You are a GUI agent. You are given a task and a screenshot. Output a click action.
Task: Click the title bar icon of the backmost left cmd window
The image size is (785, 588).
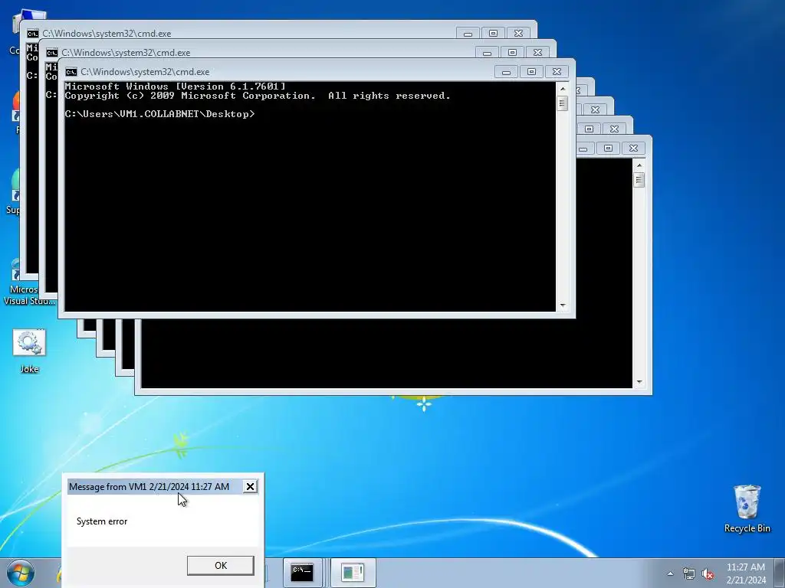[x=32, y=34]
